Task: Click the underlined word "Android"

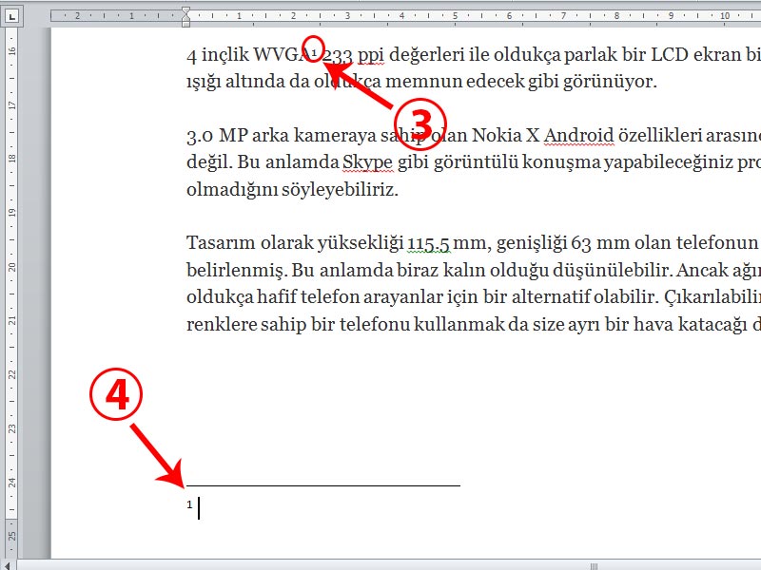Action: click(x=579, y=135)
